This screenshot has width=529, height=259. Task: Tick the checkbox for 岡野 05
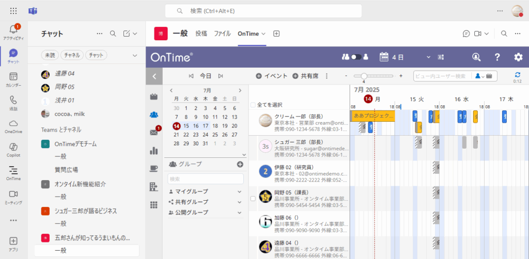(x=253, y=199)
